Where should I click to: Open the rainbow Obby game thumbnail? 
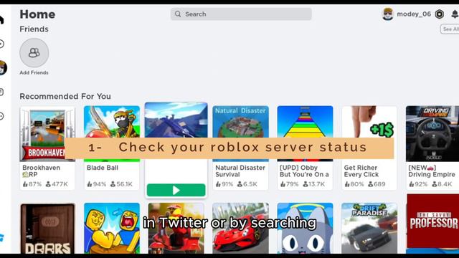(x=305, y=134)
